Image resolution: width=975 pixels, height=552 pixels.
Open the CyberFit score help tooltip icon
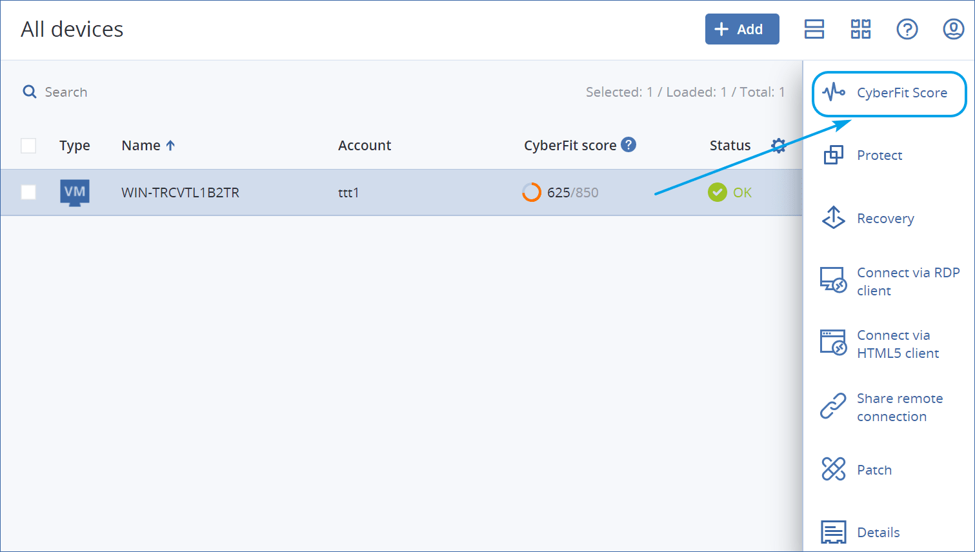coord(628,144)
